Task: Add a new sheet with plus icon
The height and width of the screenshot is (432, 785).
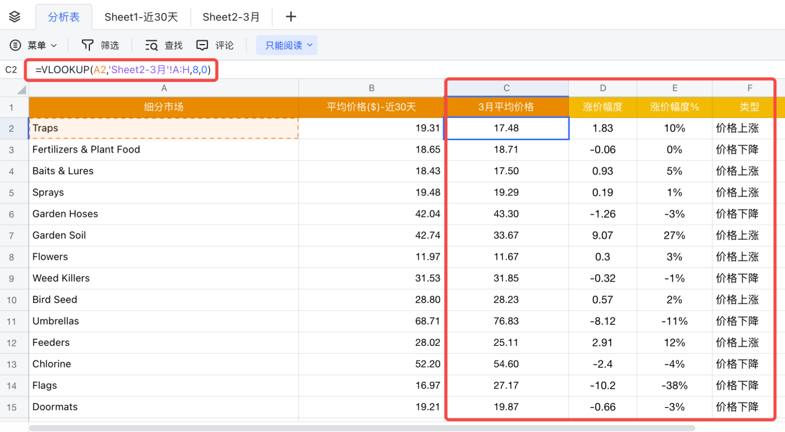Action: pyautogui.click(x=290, y=17)
